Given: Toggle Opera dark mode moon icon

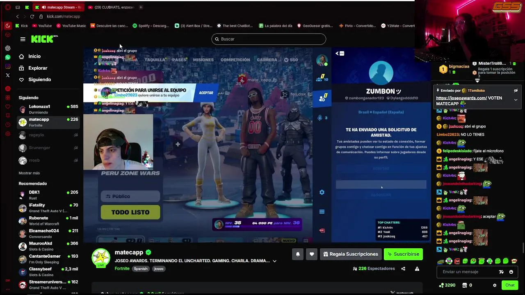Looking at the screenshot, I should pos(8,25).
